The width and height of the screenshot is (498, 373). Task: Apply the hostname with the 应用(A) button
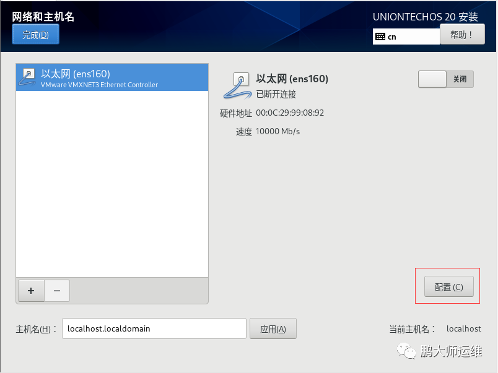(273, 329)
